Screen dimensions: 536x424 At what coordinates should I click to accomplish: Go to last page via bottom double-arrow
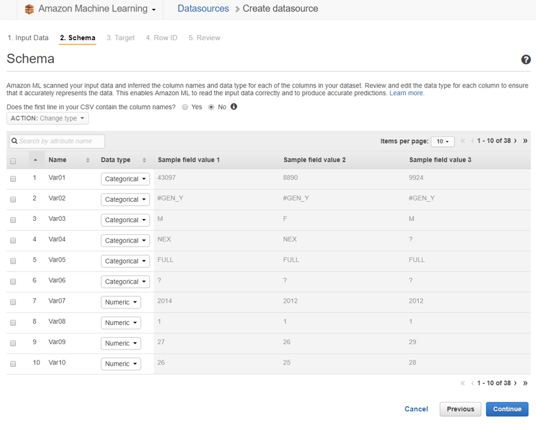525,383
